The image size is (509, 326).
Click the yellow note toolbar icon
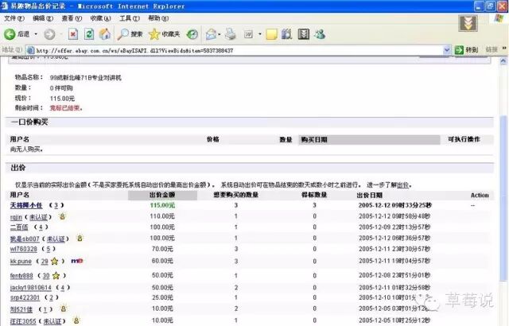[271, 34]
